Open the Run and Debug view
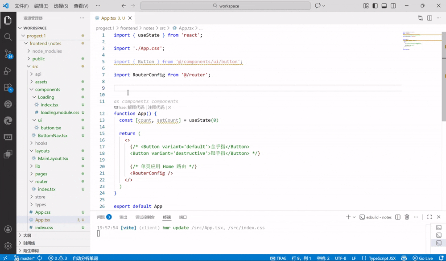Screen dimensions: 446x261 coord(7,71)
